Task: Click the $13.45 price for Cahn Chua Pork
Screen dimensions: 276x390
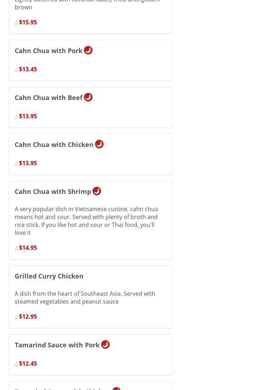Action: point(28,69)
